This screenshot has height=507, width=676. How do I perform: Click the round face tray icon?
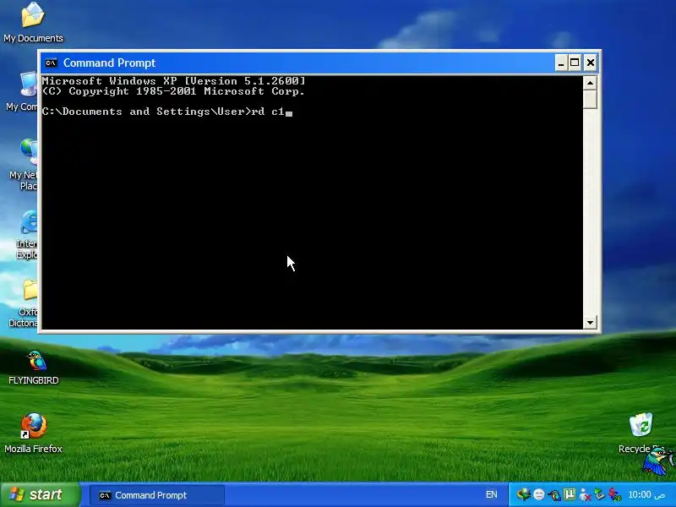tap(539, 494)
